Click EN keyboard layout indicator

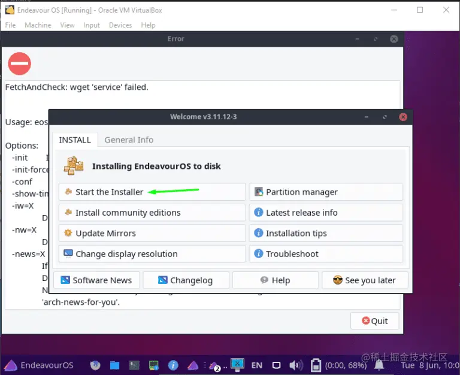[257, 365]
